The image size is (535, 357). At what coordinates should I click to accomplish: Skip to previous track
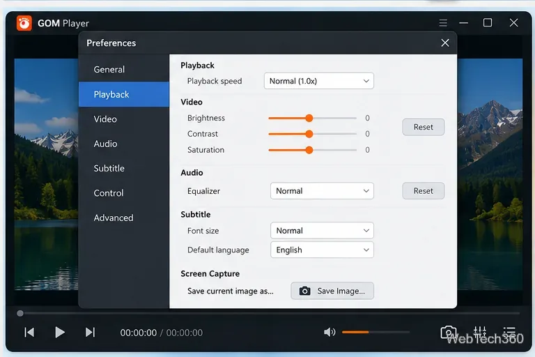(29, 332)
